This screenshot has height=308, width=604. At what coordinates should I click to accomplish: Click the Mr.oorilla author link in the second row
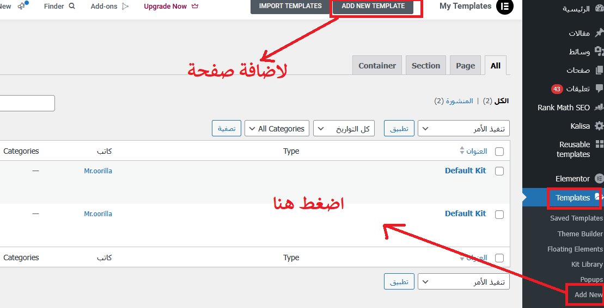click(98, 213)
